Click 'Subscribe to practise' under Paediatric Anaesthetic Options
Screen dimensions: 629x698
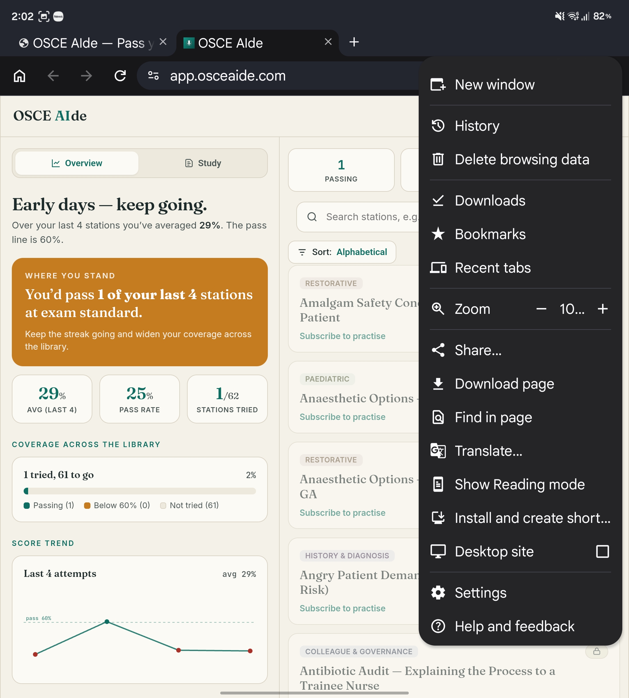coord(342,417)
